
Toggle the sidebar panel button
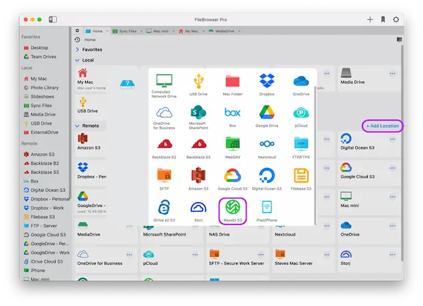coord(53,19)
